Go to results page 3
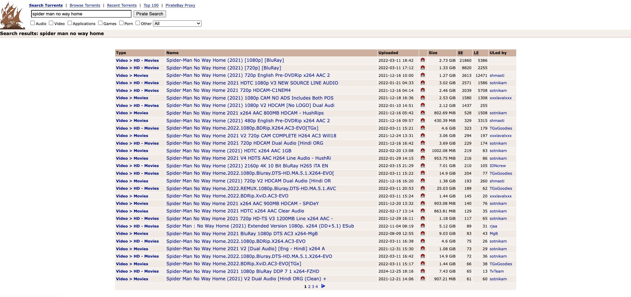This screenshot has width=631, height=297. pyautogui.click(x=313, y=287)
